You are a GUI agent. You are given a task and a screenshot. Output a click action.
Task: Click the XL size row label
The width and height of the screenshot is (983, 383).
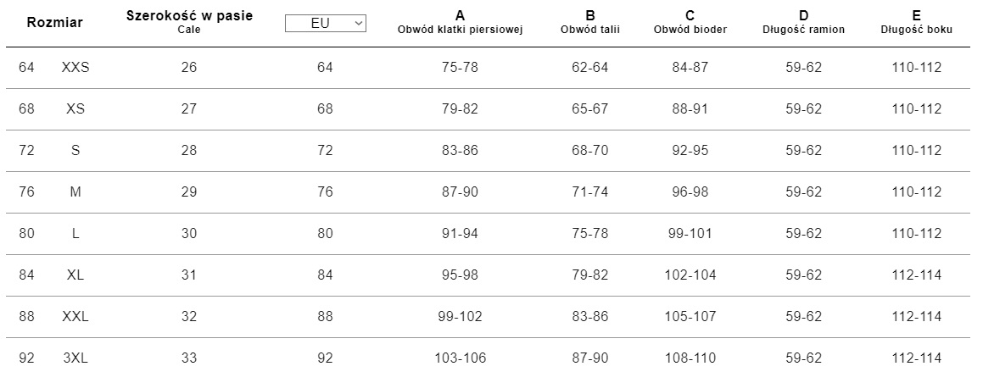tap(75, 275)
